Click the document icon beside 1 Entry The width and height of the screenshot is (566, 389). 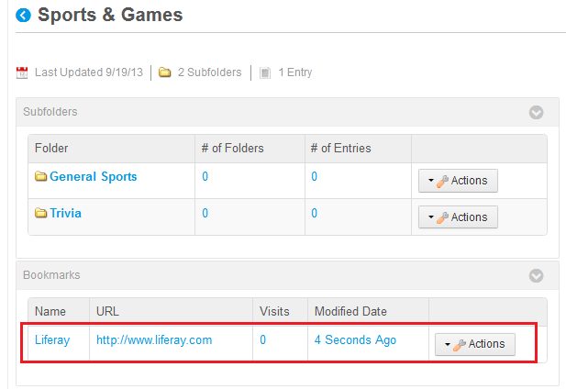pyautogui.click(x=265, y=72)
